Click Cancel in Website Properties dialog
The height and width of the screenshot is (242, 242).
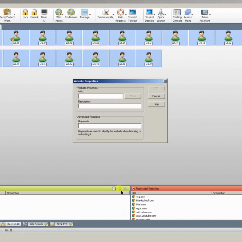156,96
